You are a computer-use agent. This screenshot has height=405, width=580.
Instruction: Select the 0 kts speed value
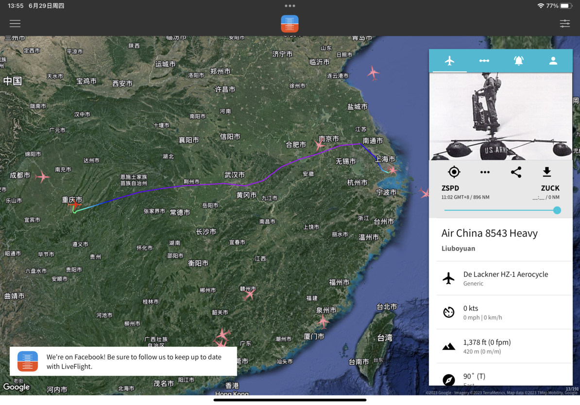click(x=471, y=308)
